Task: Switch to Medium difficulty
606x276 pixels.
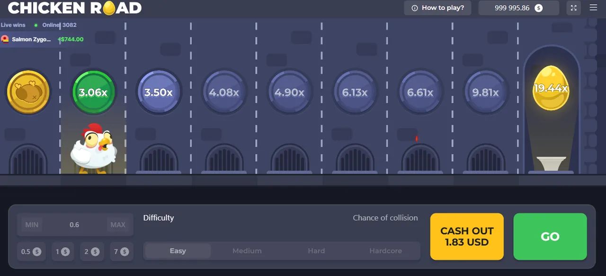Action: [247, 251]
